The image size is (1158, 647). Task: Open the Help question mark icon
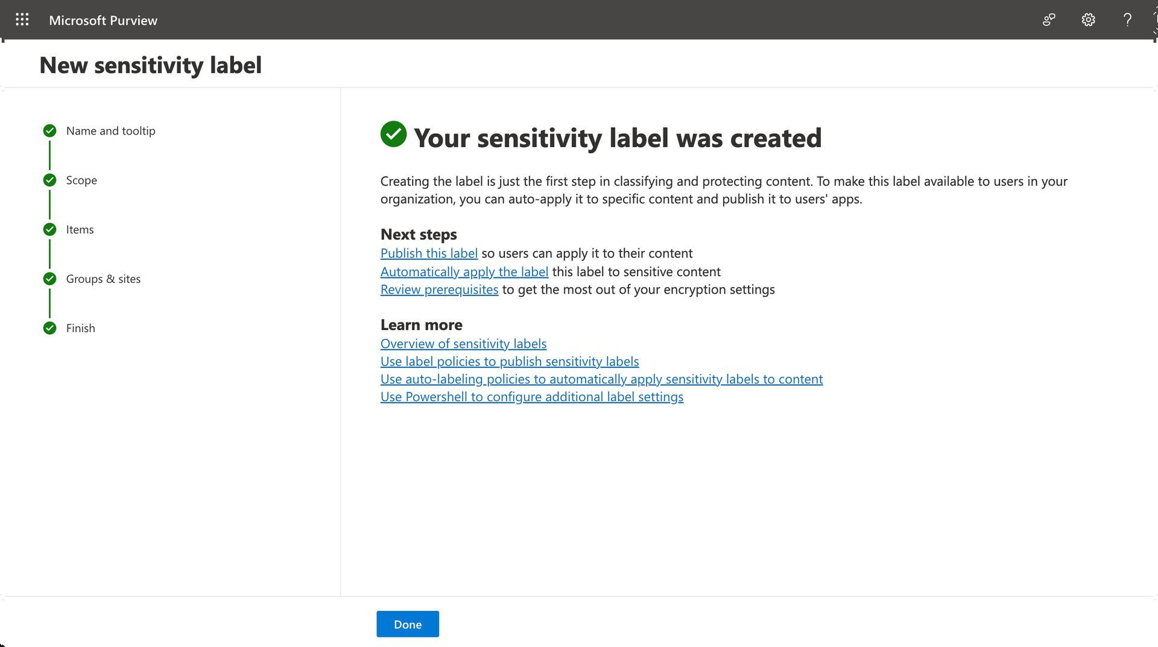click(1127, 20)
